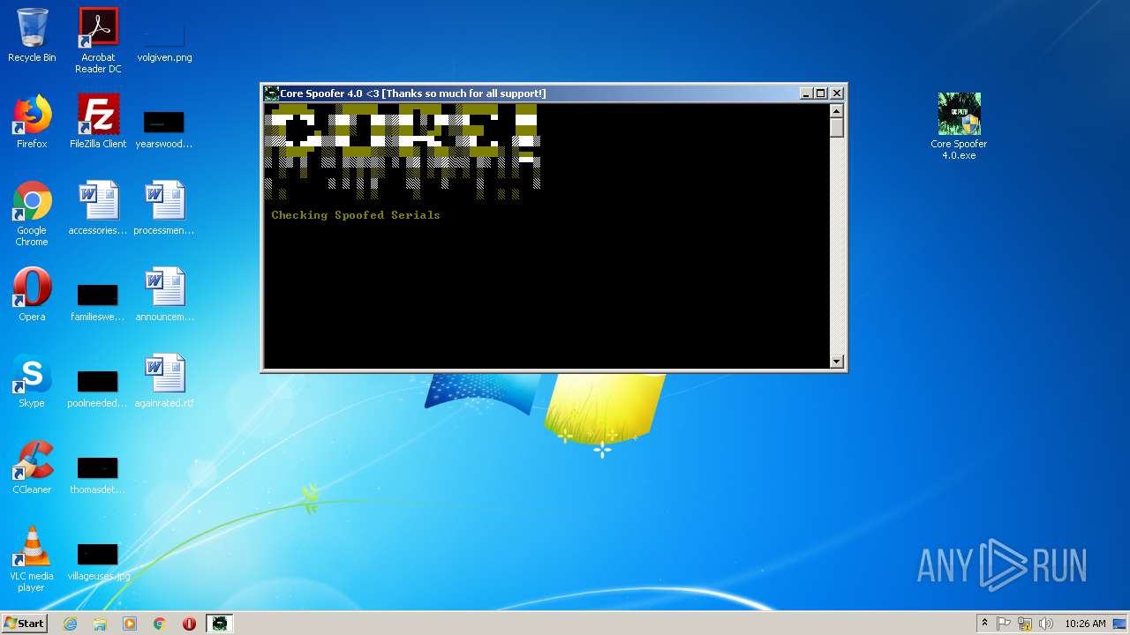Click the 'Checking Spoofed Serials' text
The image size is (1130, 635).
coord(356,215)
